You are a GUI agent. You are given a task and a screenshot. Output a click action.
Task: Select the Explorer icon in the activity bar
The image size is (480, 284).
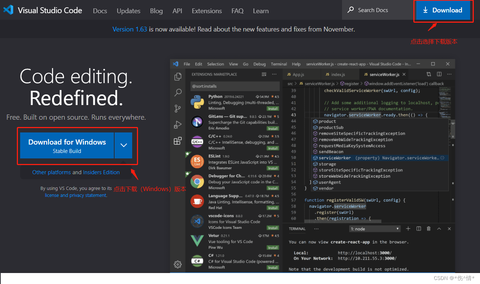click(x=178, y=76)
